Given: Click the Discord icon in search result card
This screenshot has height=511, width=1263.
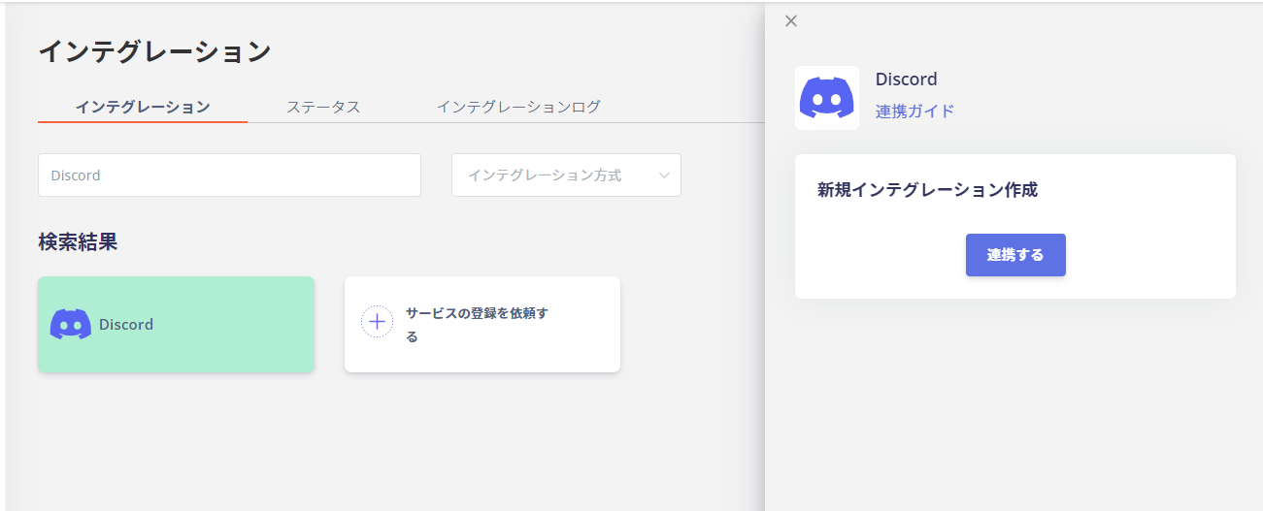Looking at the screenshot, I should tap(71, 324).
